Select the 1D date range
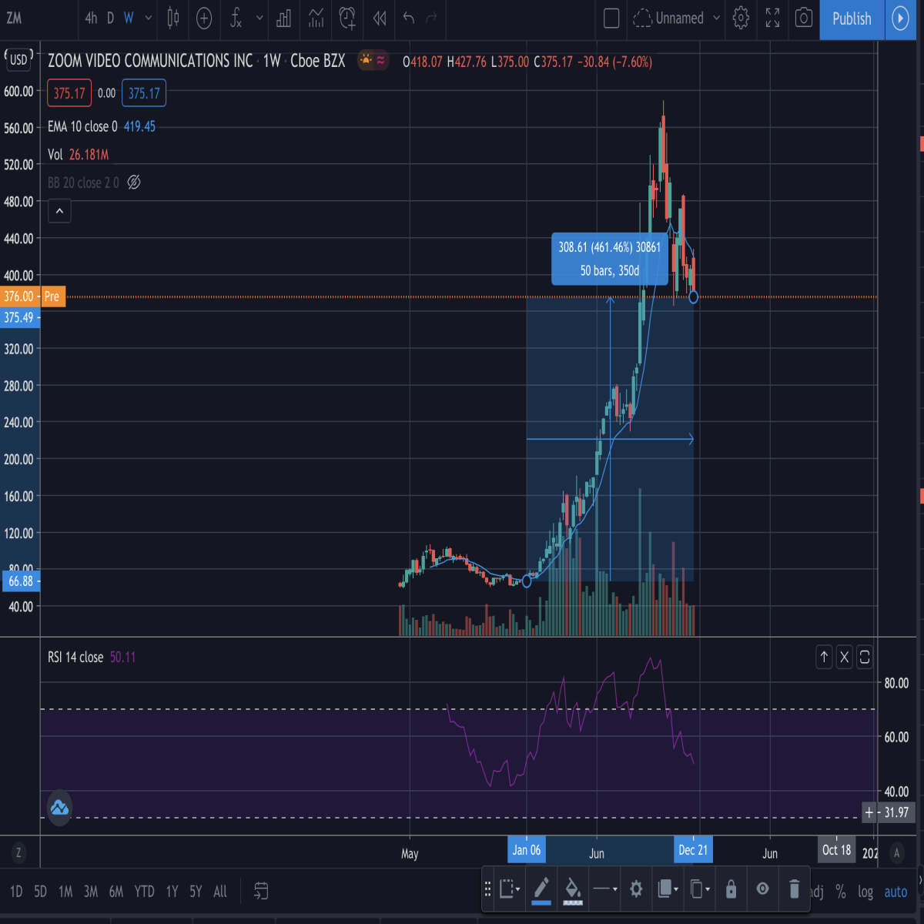This screenshot has width=924, height=924. (16, 892)
